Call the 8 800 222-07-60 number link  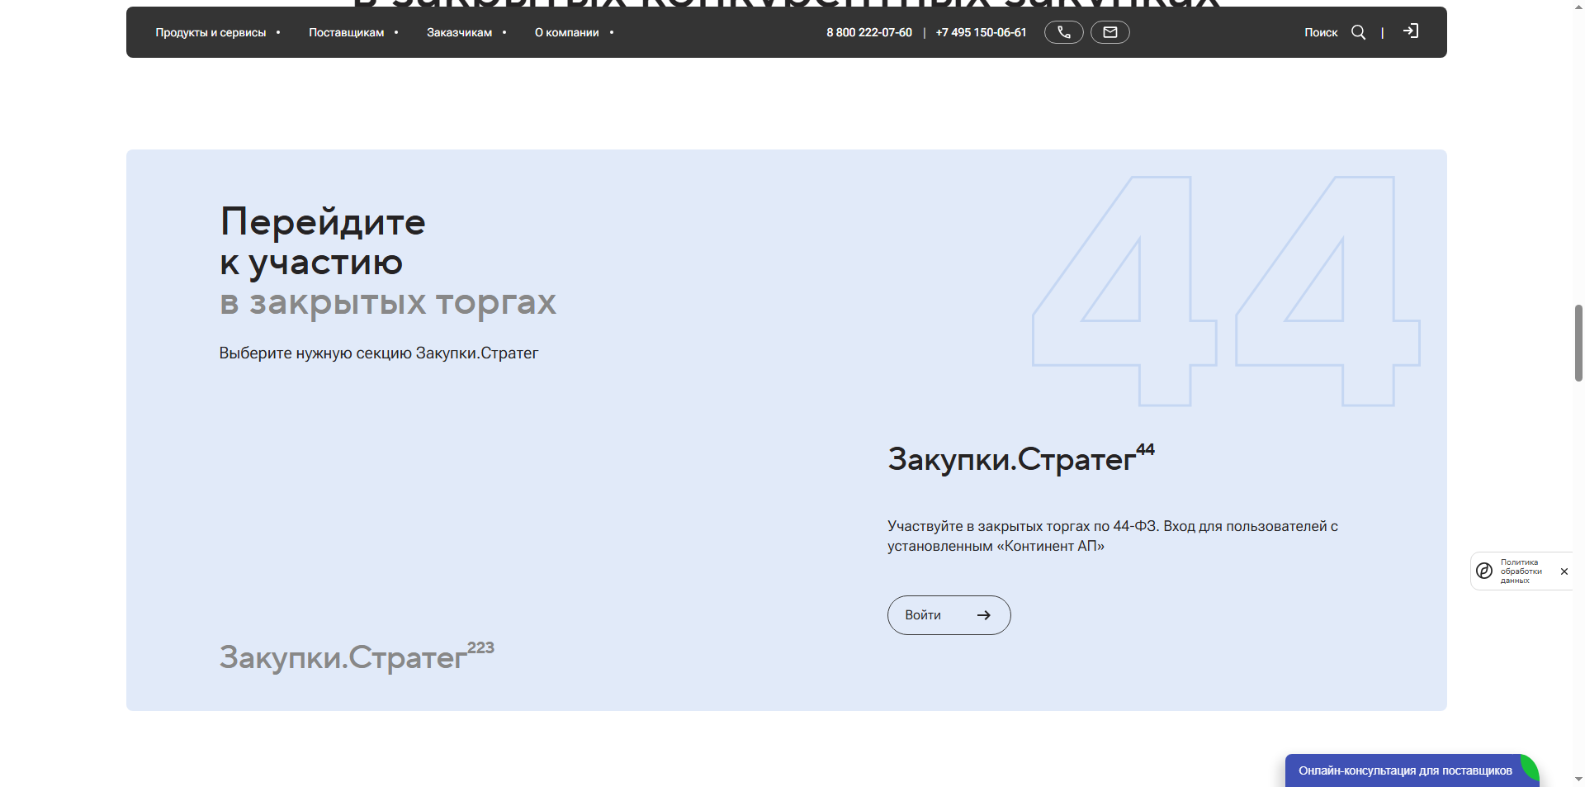coord(868,32)
